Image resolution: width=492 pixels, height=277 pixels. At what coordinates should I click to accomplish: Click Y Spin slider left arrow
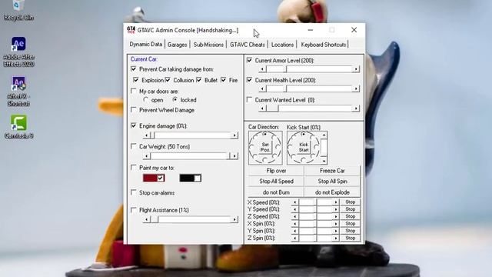click(x=294, y=231)
